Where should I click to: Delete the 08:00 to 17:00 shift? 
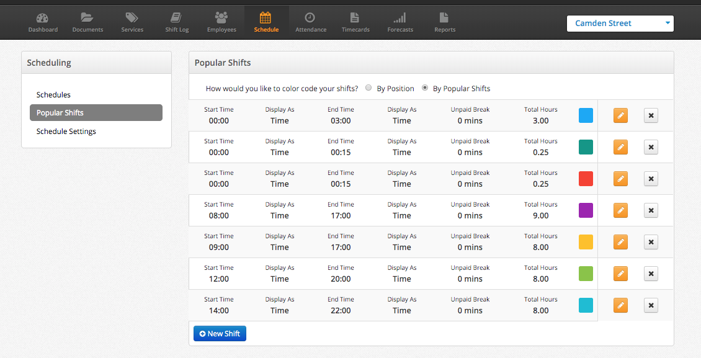pyautogui.click(x=651, y=210)
